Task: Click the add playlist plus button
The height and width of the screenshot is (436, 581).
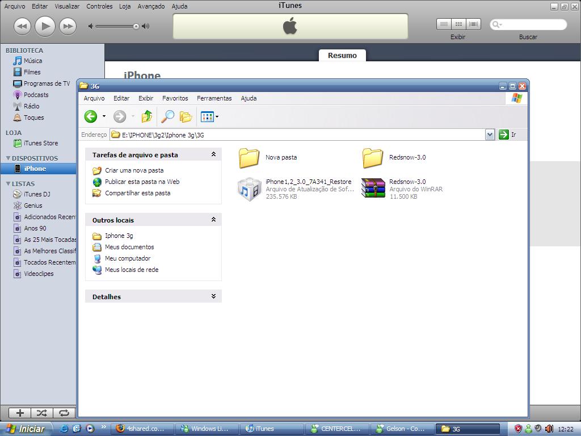Action: coord(20,413)
